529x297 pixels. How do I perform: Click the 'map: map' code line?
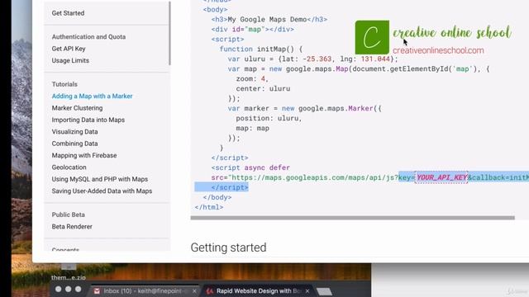pos(252,129)
